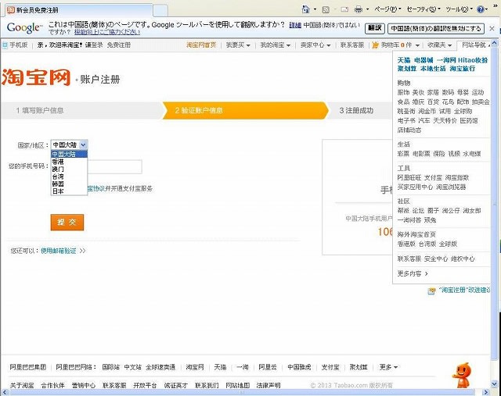Click 阿里巴巴集团 in the footer
This screenshot has width=501, height=396.
(28, 367)
